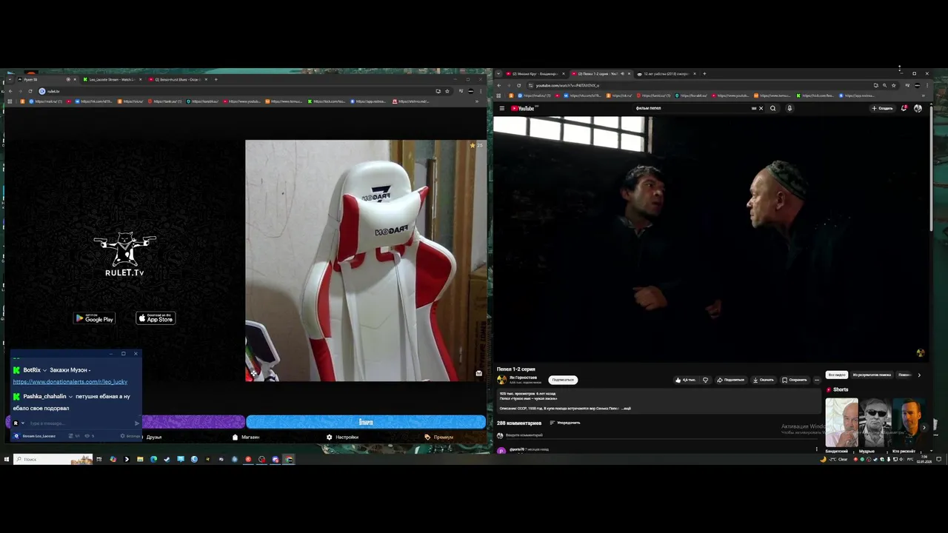Bookmark rulet.tv page with star icon

(x=447, y=91)
